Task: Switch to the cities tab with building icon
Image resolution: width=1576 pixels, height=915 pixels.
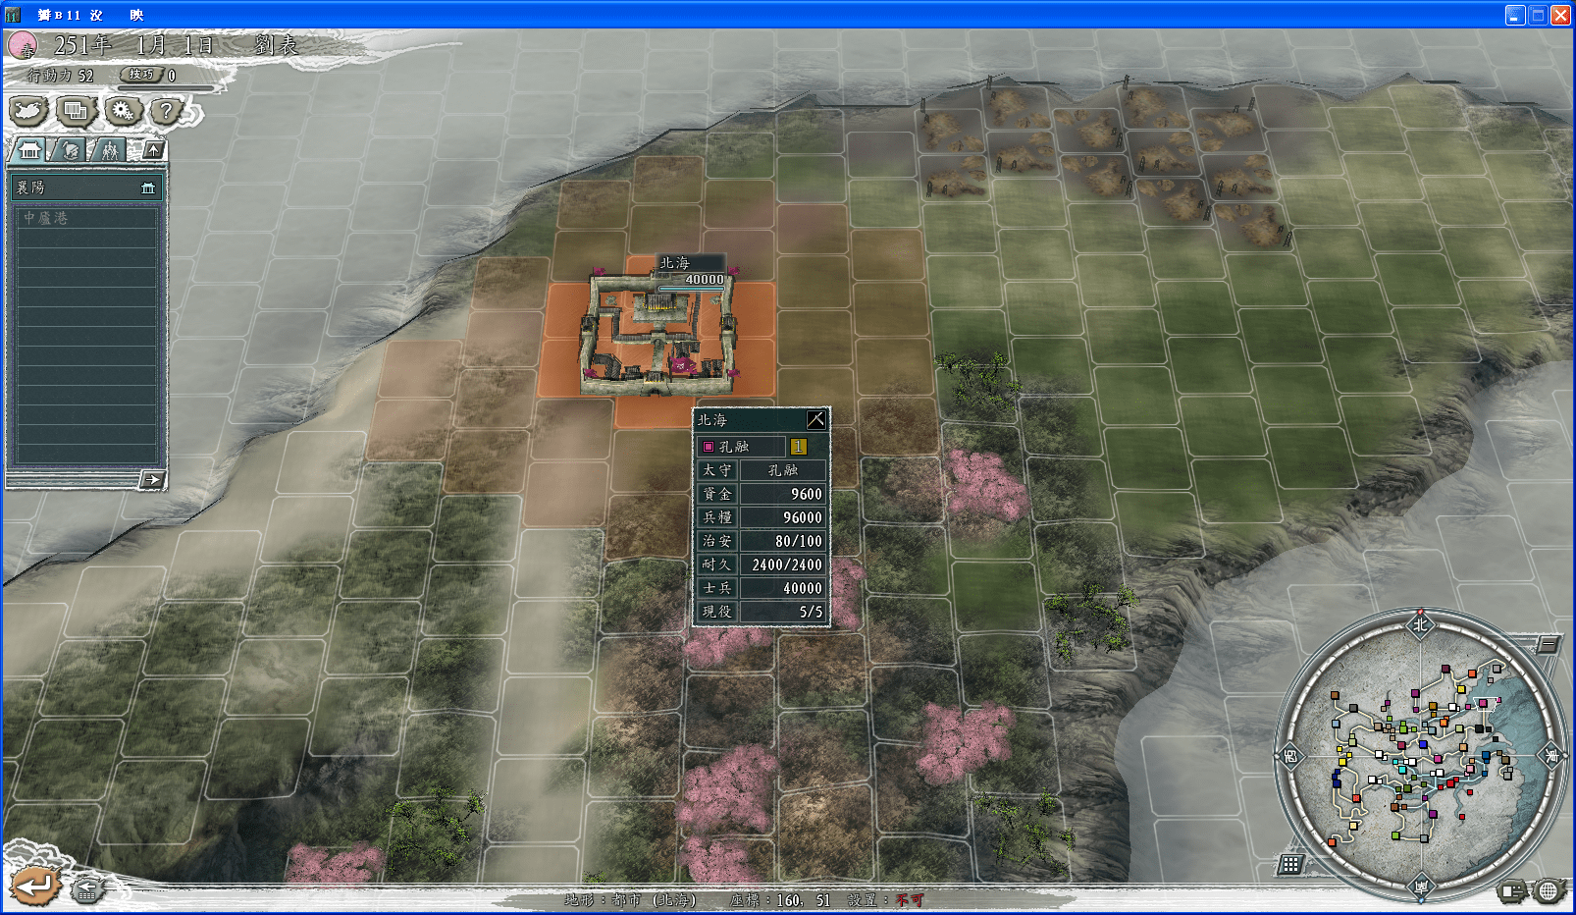Action: tap(29, 150)
